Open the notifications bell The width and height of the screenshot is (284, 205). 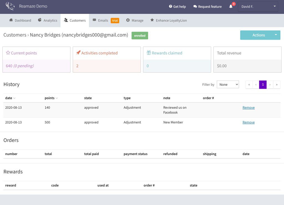click(x=231, y=6)
